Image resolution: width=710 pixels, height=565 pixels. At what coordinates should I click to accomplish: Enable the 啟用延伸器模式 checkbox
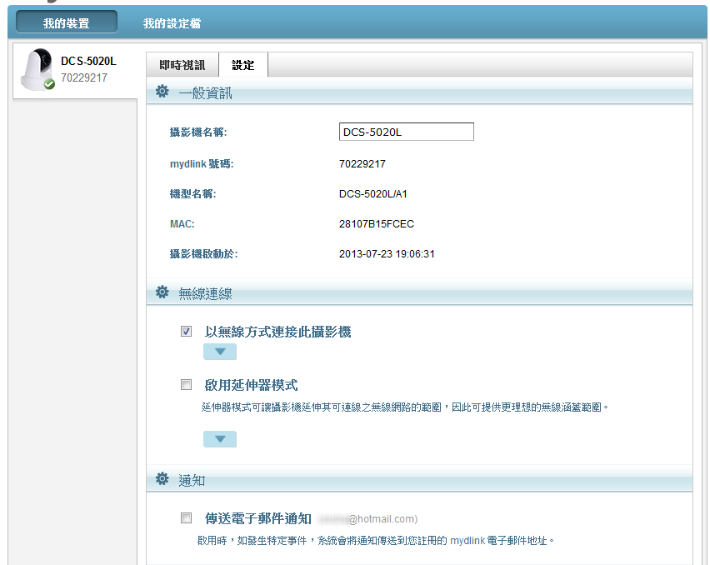pos(187,385)
